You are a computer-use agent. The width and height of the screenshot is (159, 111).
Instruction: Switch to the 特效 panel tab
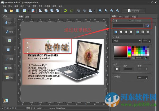click(121, 17)
